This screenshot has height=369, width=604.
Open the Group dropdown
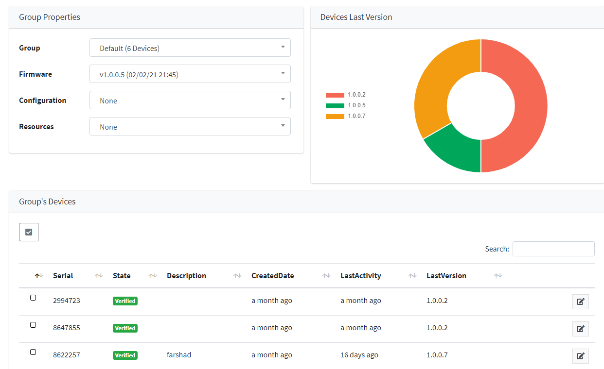[x=190, y=48]
